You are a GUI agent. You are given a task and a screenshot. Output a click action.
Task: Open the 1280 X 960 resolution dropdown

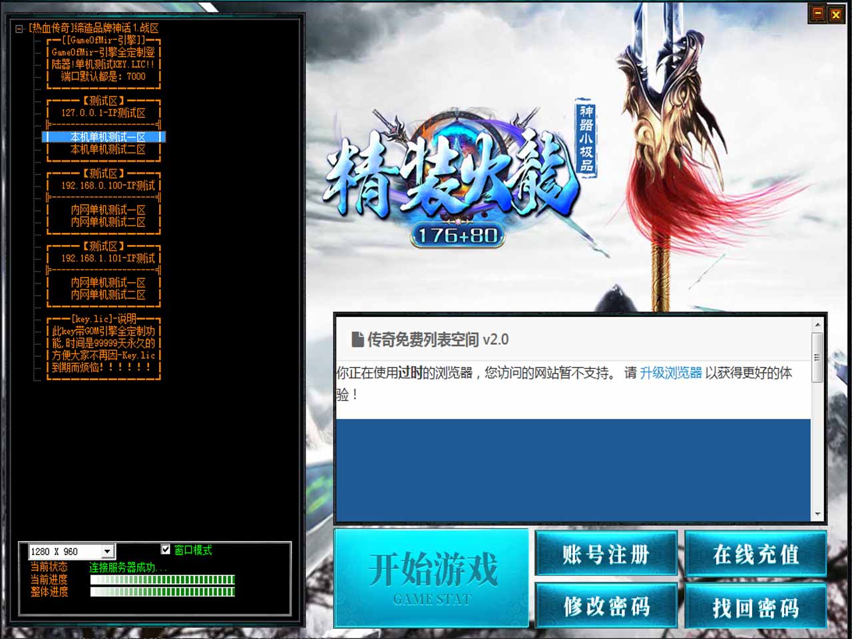[x=107, y=551]
